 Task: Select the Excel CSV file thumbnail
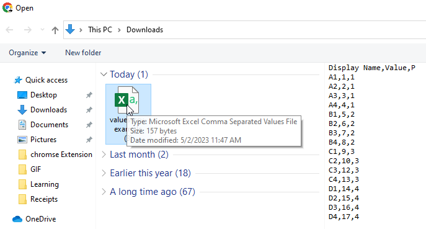(x=128, y=100)
